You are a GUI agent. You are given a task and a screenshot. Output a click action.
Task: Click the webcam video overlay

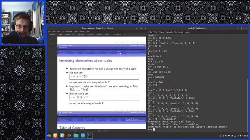23,23
